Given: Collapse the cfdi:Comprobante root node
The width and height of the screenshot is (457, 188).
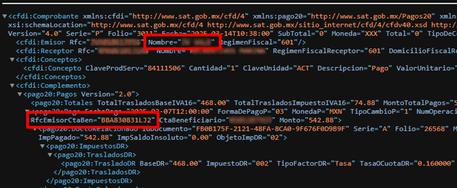Looking at the screenshot, I should [x=4, y=16].
